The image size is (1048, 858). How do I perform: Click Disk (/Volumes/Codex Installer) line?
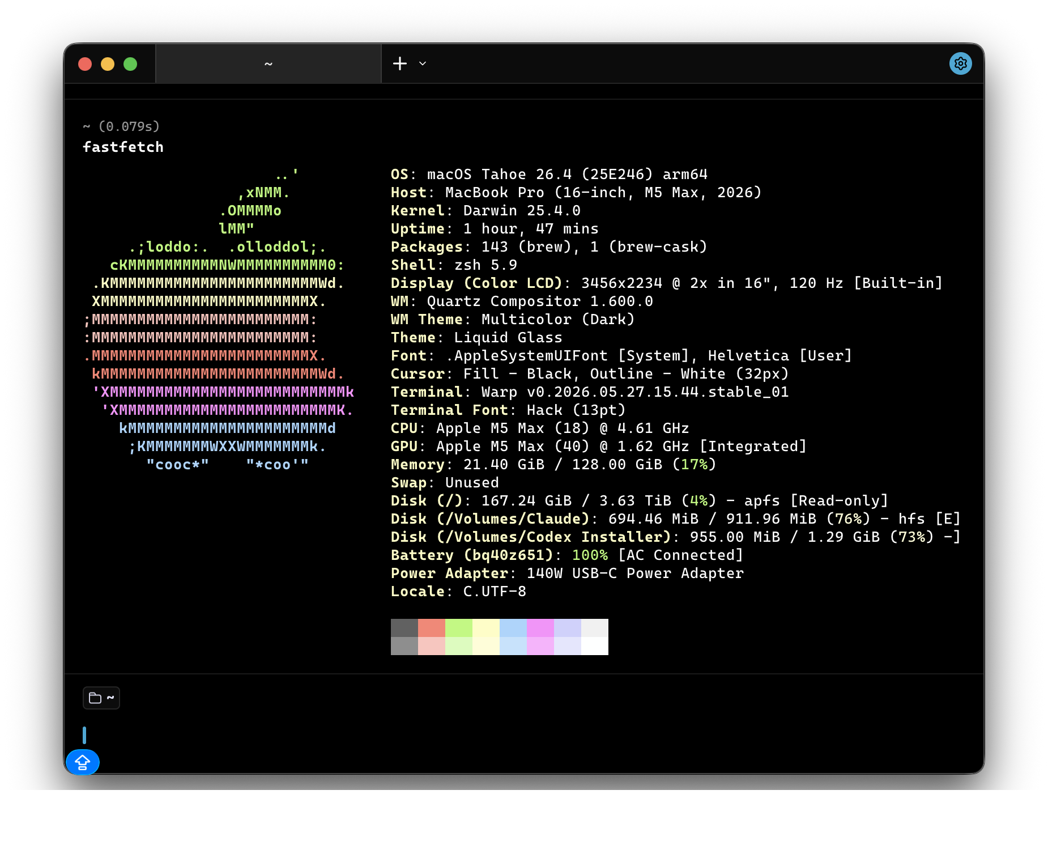click(676, 537)
